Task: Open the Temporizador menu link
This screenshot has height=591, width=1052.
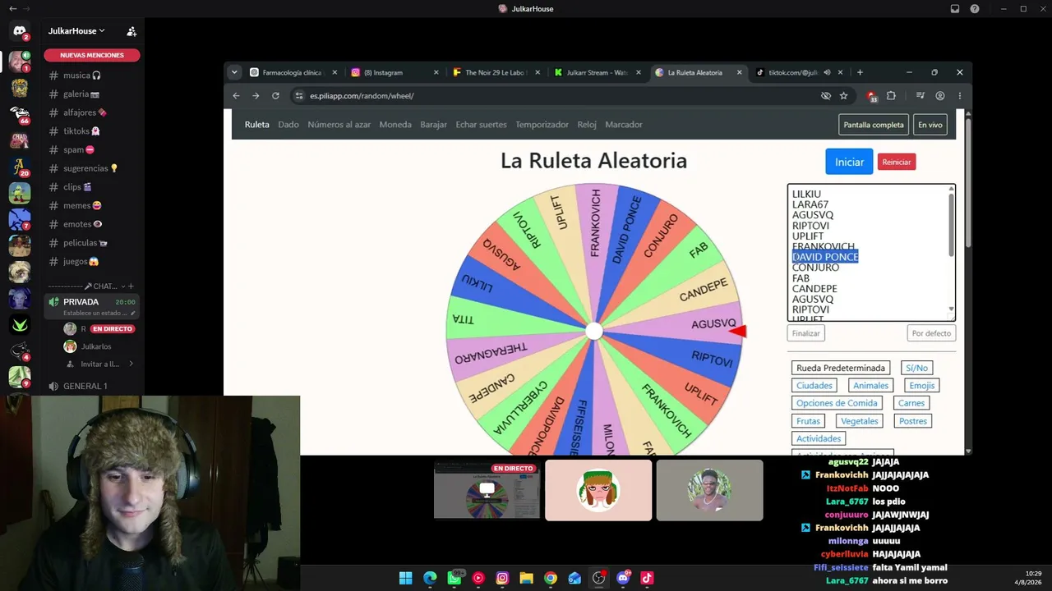Action: click(542, 125)
